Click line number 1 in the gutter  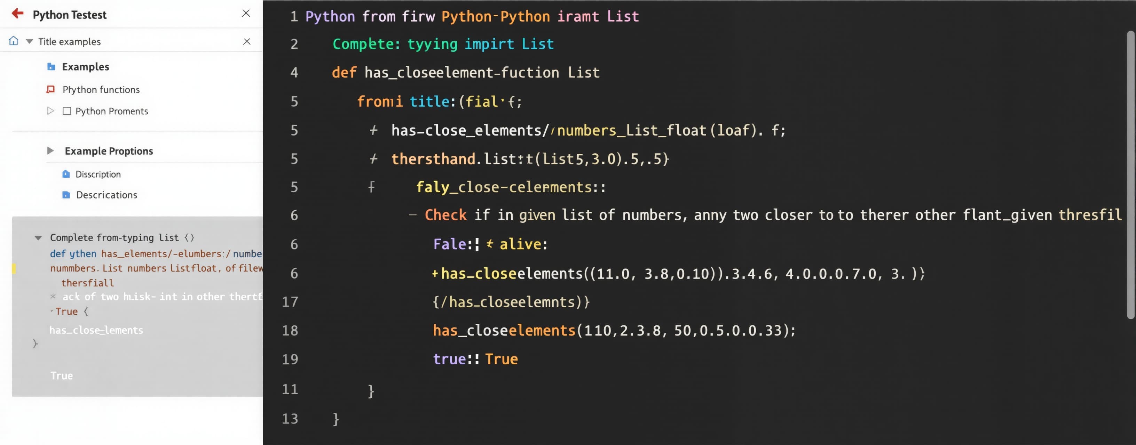[x=294, y=17]
